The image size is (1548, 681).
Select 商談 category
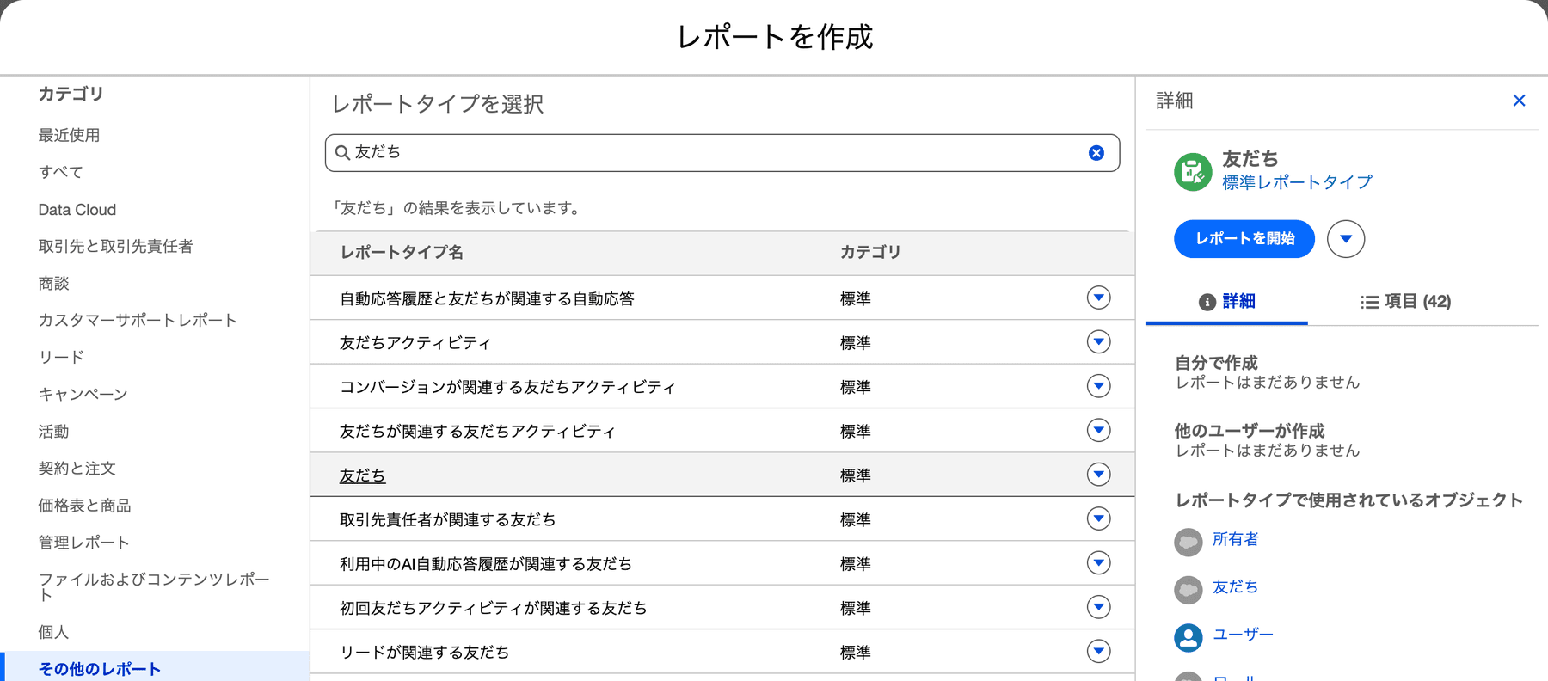(53, 283)
